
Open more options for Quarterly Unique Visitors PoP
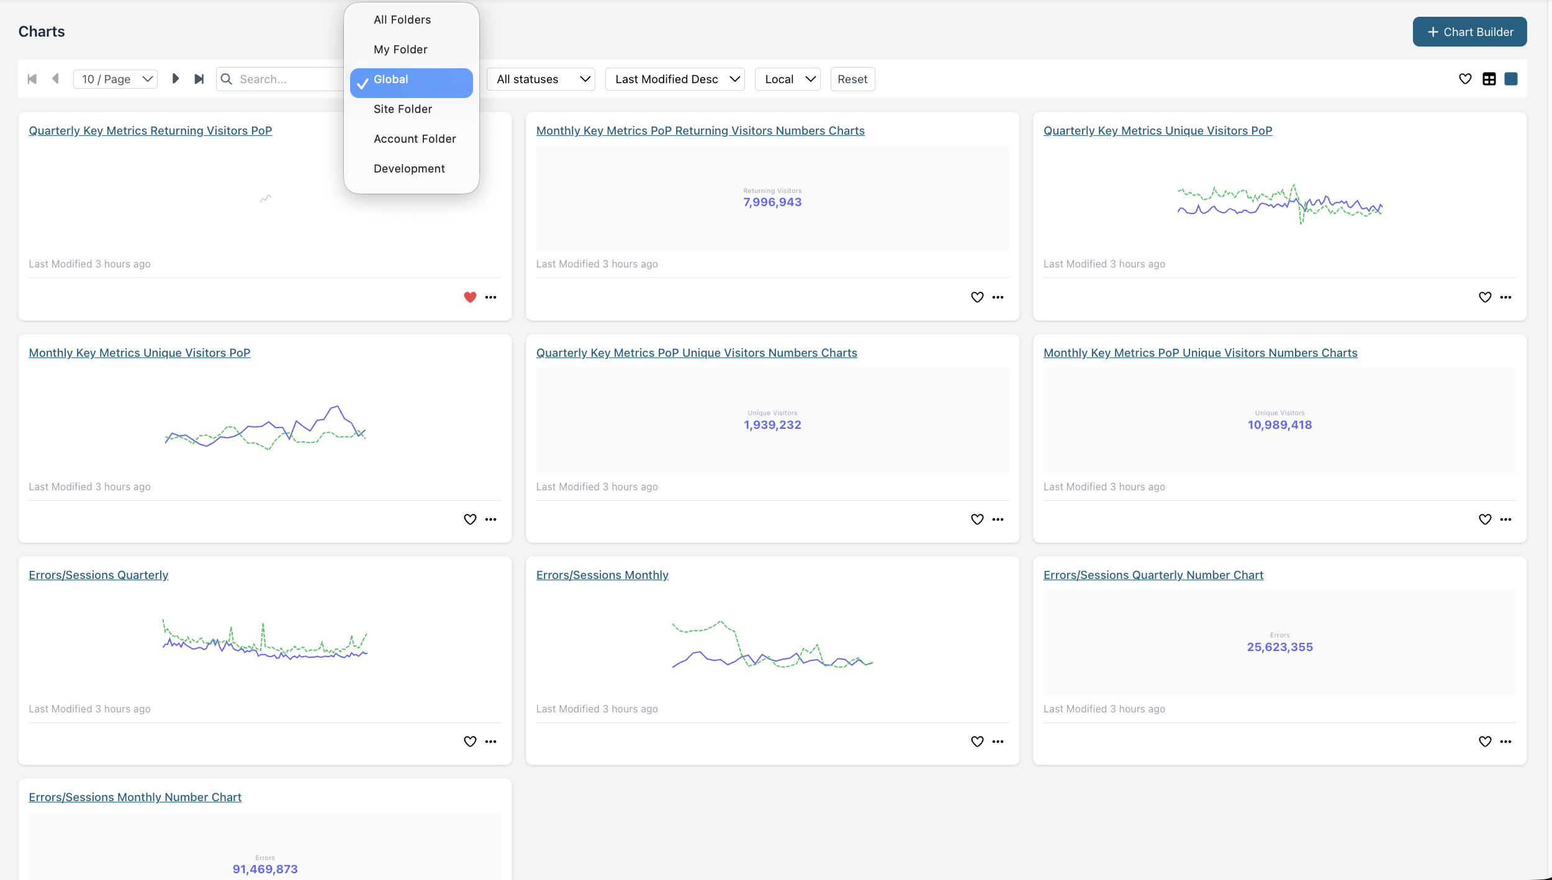1505,297
